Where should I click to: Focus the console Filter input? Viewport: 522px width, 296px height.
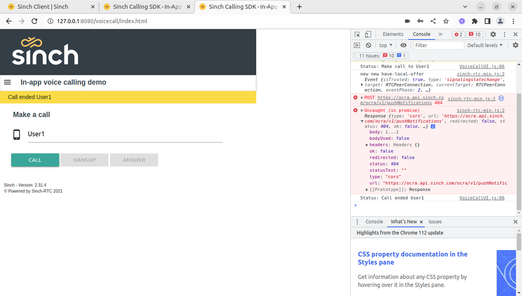tap(439, 45)
